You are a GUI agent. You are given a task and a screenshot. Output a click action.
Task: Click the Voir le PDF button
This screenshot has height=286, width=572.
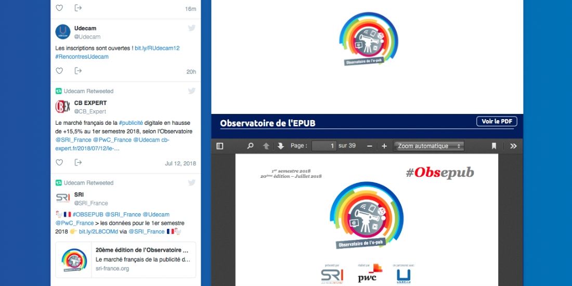click(x=497, y=122)
